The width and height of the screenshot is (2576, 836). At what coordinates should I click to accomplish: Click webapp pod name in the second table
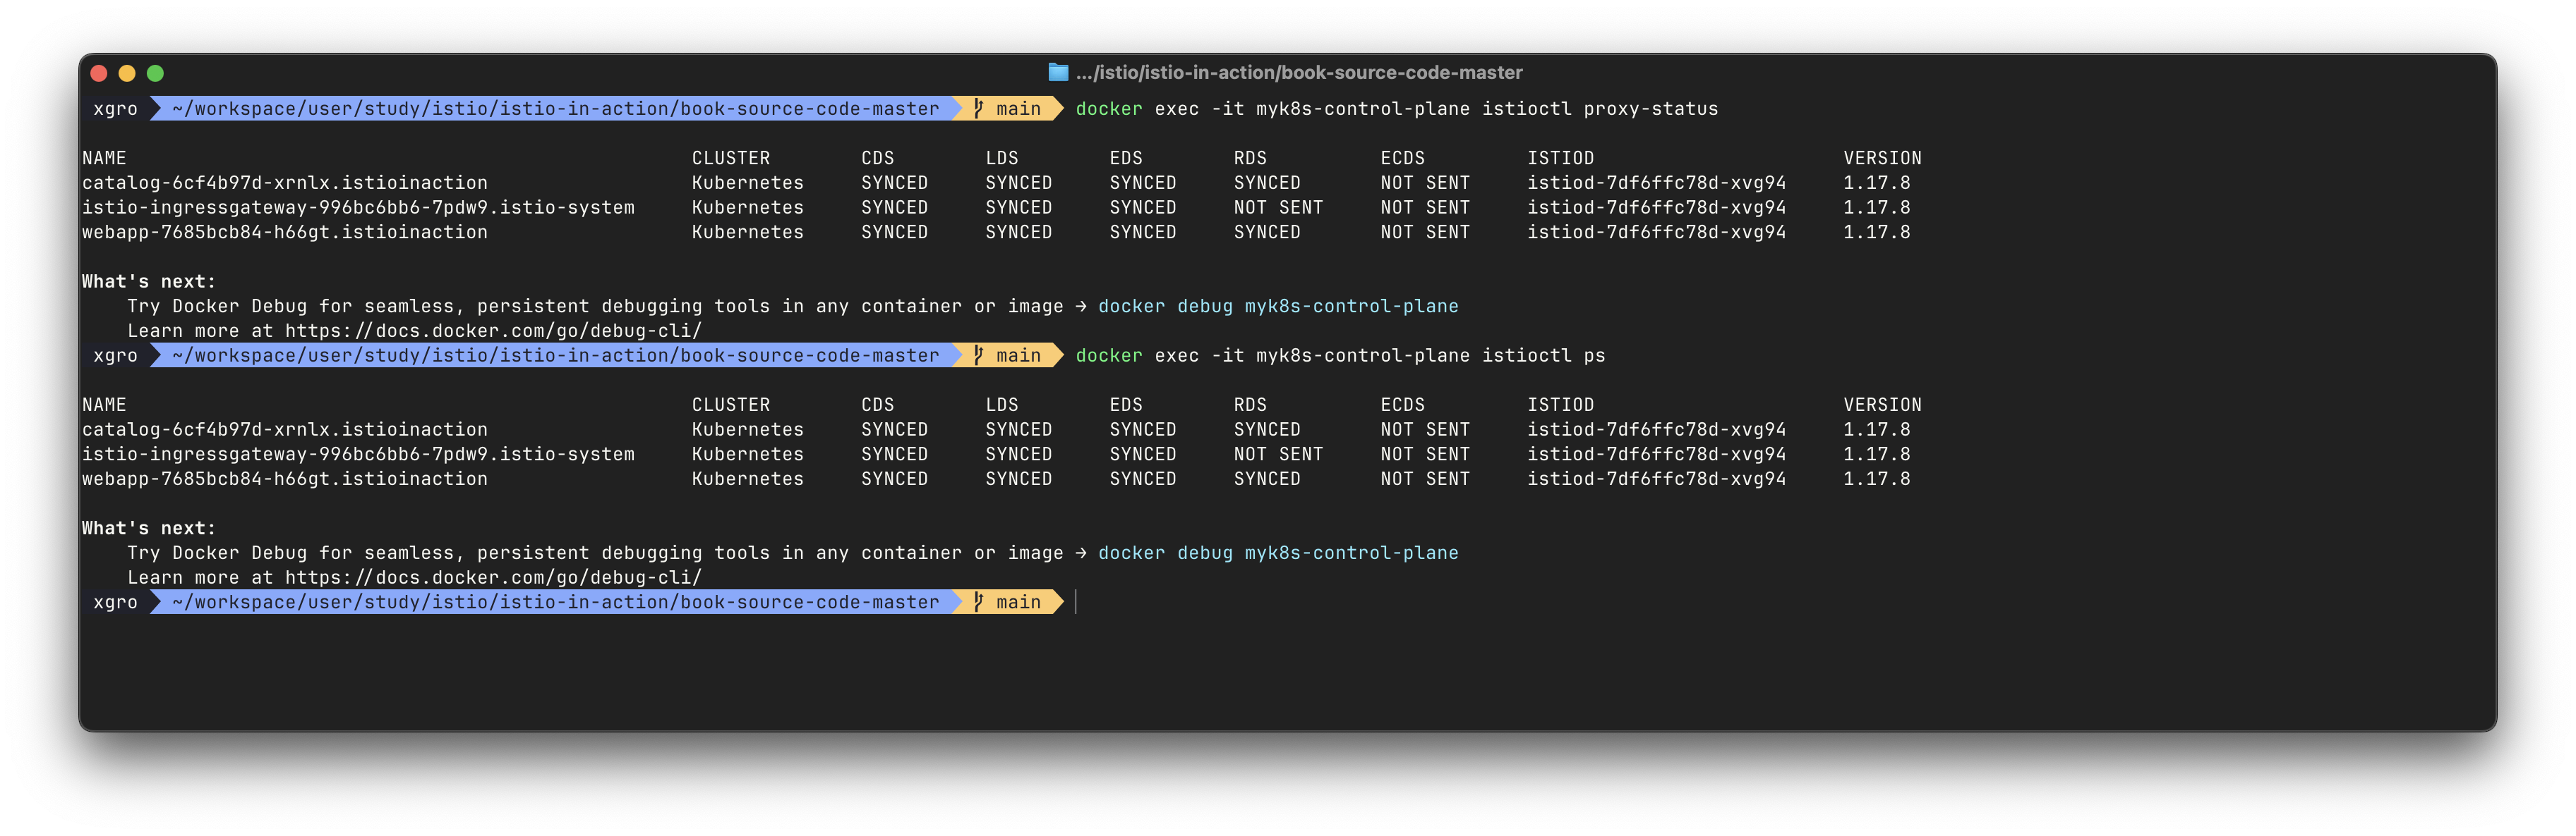tap(285, 479)
